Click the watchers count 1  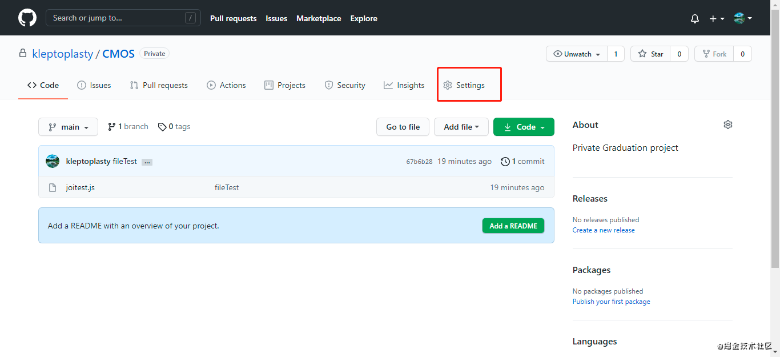click(x=616, y=54)
